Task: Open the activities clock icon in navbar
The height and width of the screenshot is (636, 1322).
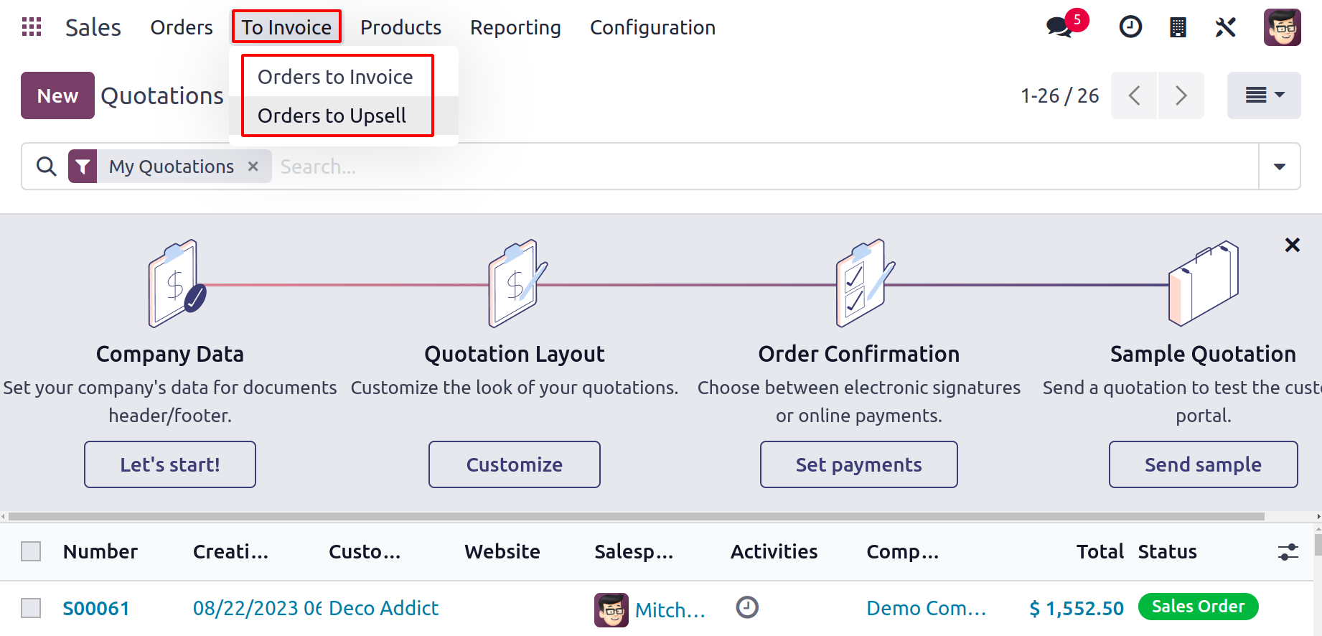Action: 1130,27
